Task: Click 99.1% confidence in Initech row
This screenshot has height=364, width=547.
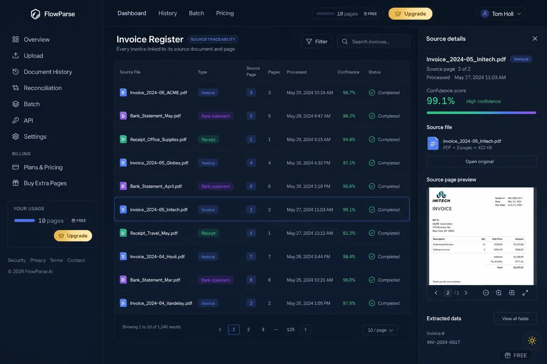Action: (x=349, y=210)
